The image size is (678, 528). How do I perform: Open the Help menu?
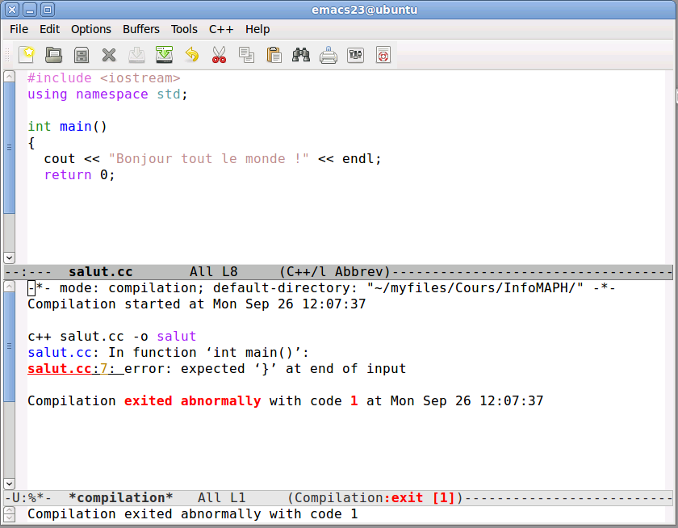click(257, 29)
